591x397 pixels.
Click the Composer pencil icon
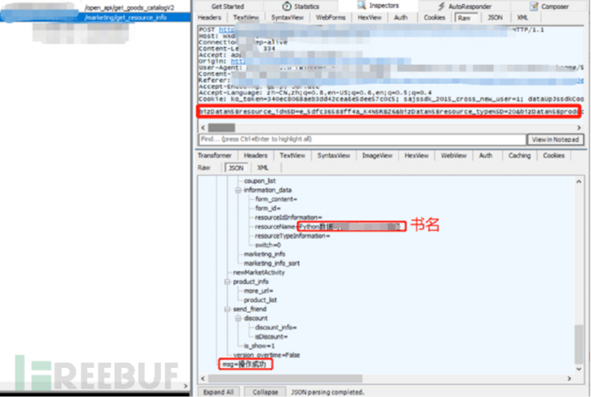point(534,6)
